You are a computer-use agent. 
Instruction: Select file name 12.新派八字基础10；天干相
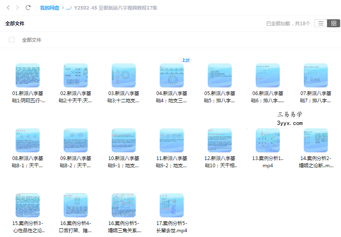[221, 162]
